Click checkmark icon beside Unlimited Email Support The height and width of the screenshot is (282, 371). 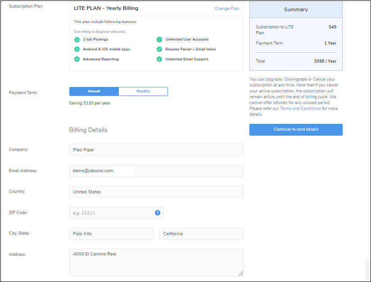(x=159, y=59)
